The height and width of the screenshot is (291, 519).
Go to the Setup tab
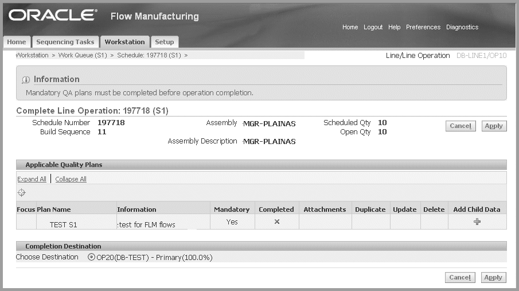coord(165,42)
